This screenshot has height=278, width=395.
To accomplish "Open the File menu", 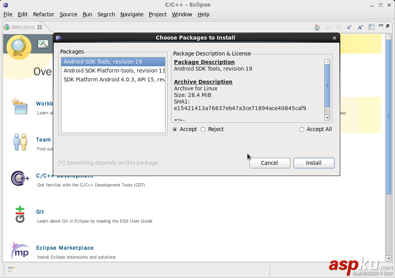I will (8, 14).
